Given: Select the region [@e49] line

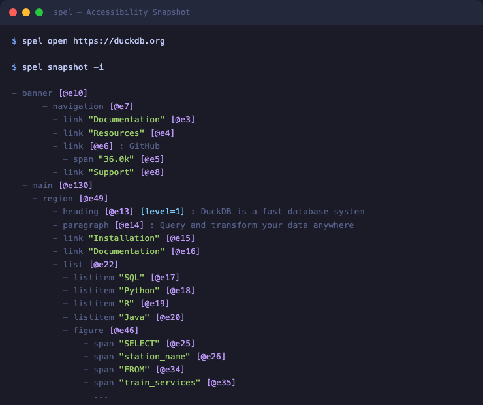Looking at the screenshot, I should pos(70,198).
